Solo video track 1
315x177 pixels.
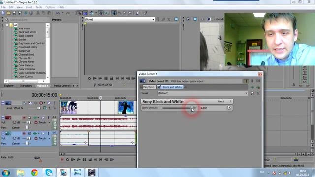(55, 103)
